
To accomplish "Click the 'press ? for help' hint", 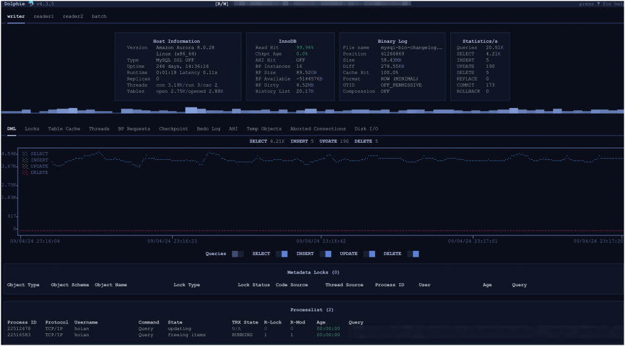I will click(601, 4).
